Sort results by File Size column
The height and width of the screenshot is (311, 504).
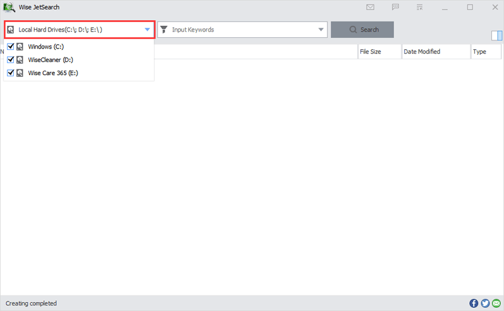[x=380, y=52]
